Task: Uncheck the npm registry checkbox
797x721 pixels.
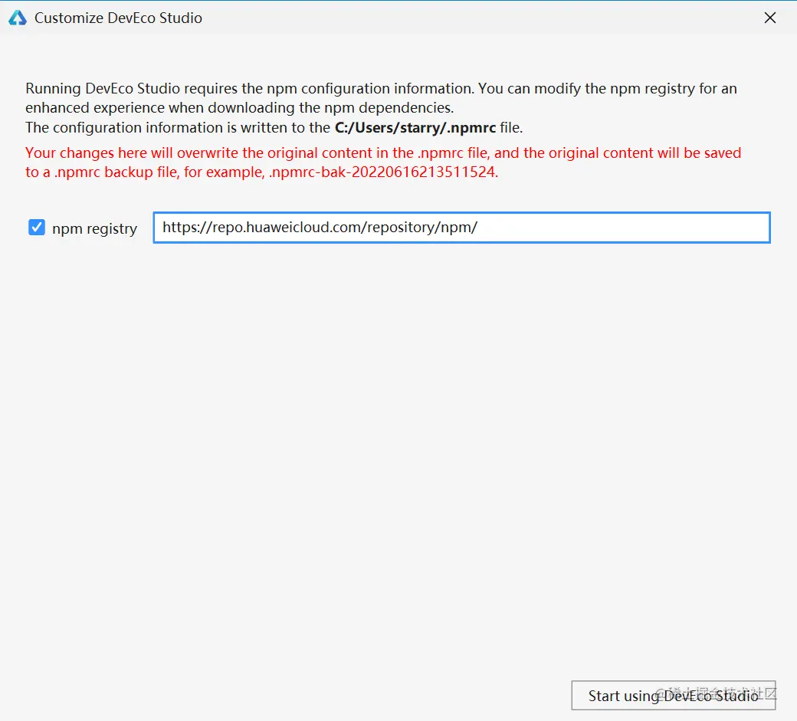Action: pos(37,227)
